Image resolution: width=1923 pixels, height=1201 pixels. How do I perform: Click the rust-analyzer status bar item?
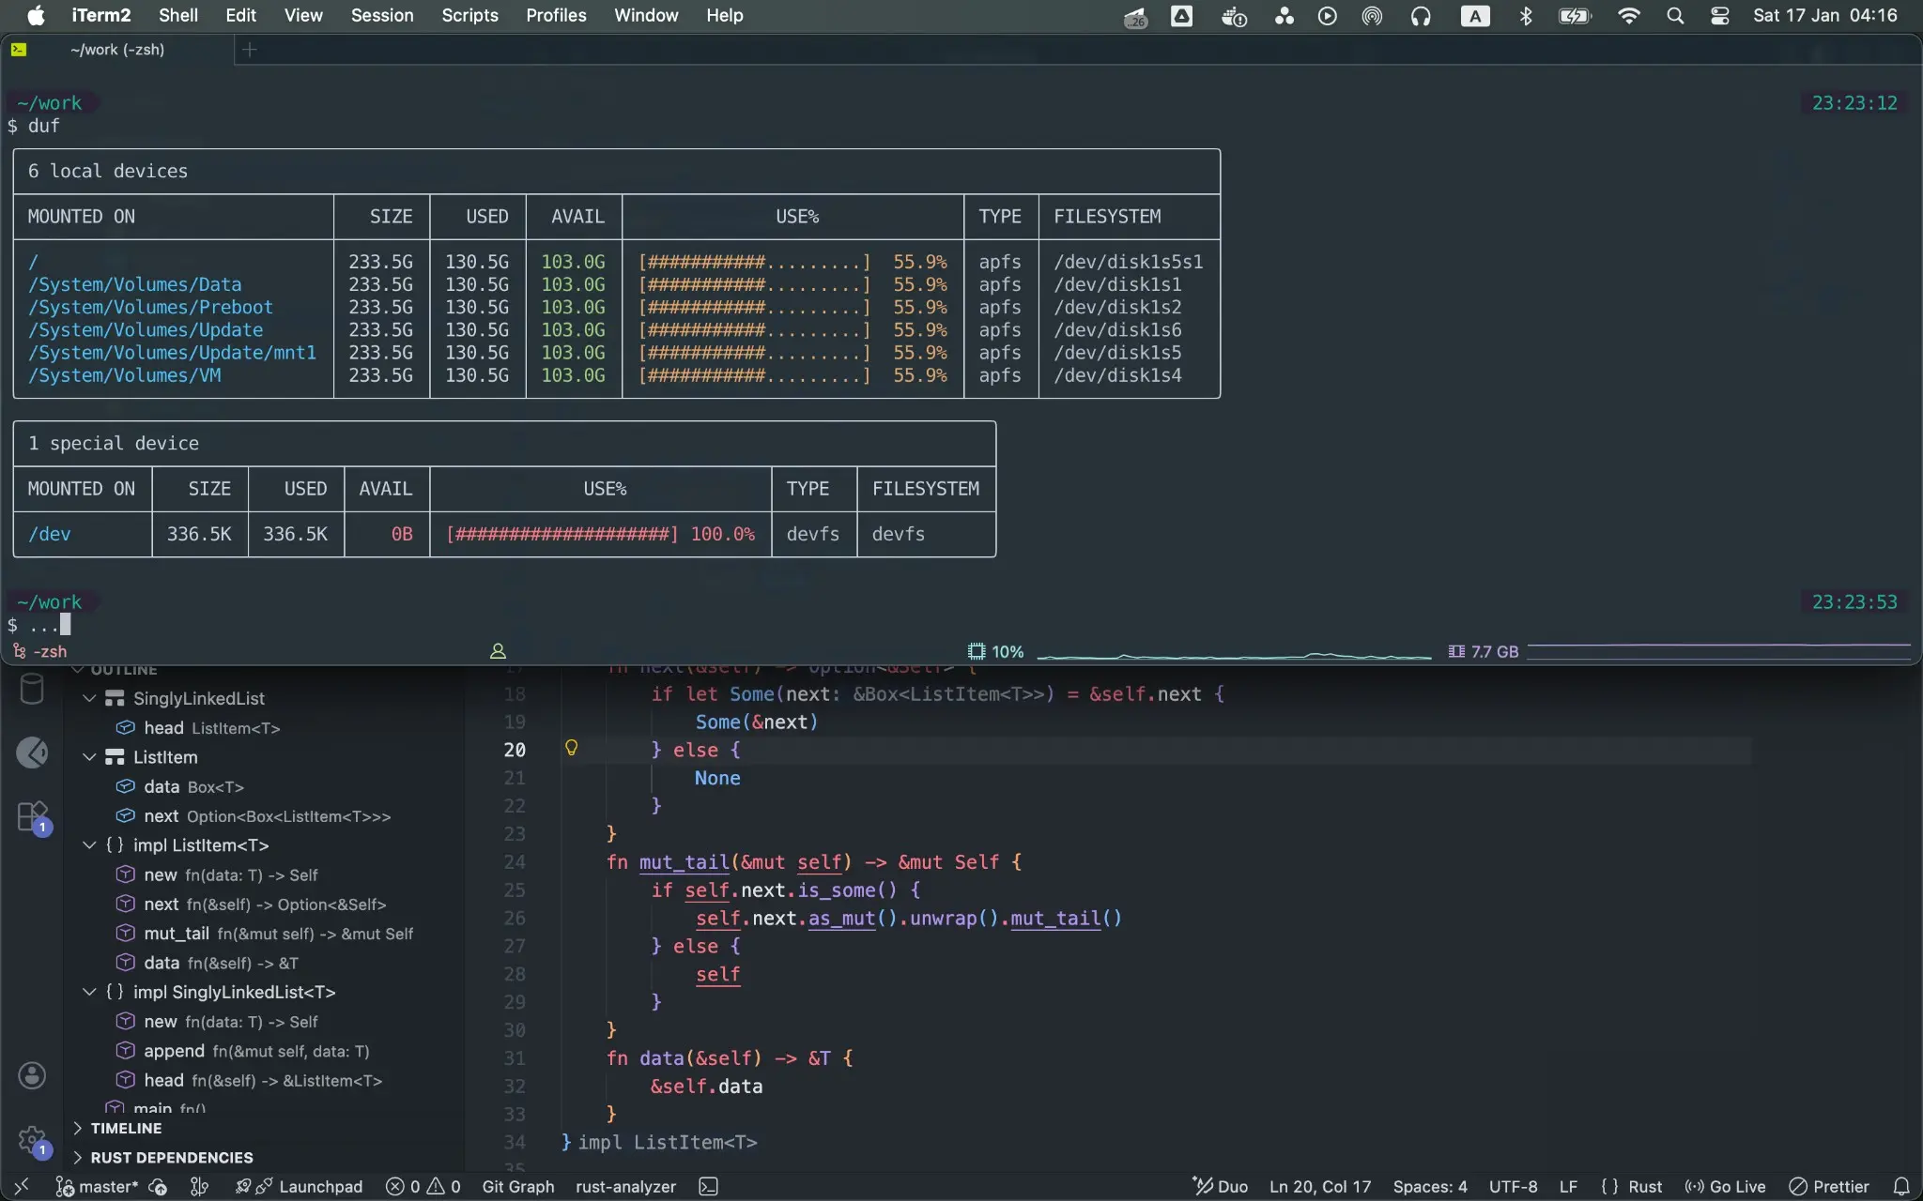point(625,1186)
